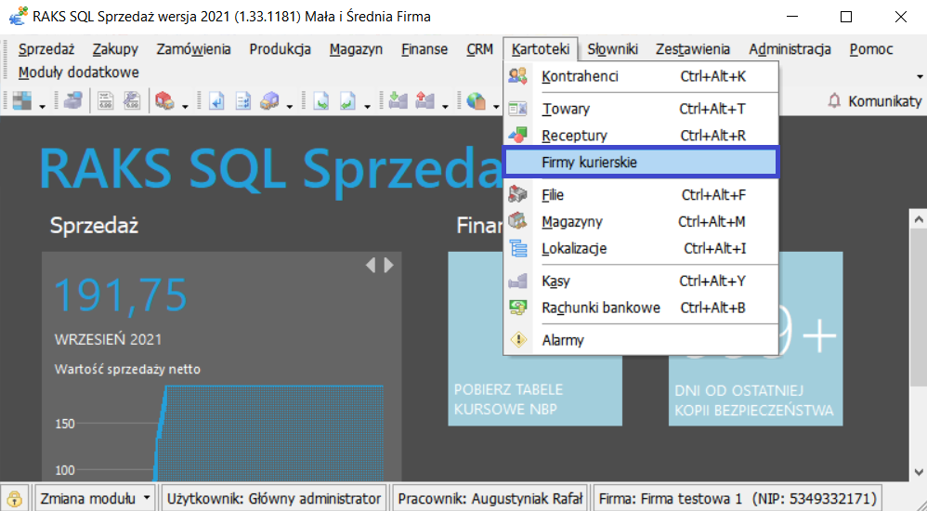This screenshot has width=927, height=511.
Task: Expand dropdown next to red truck icon
Action: pyautogui.click(x=185, y=107)
